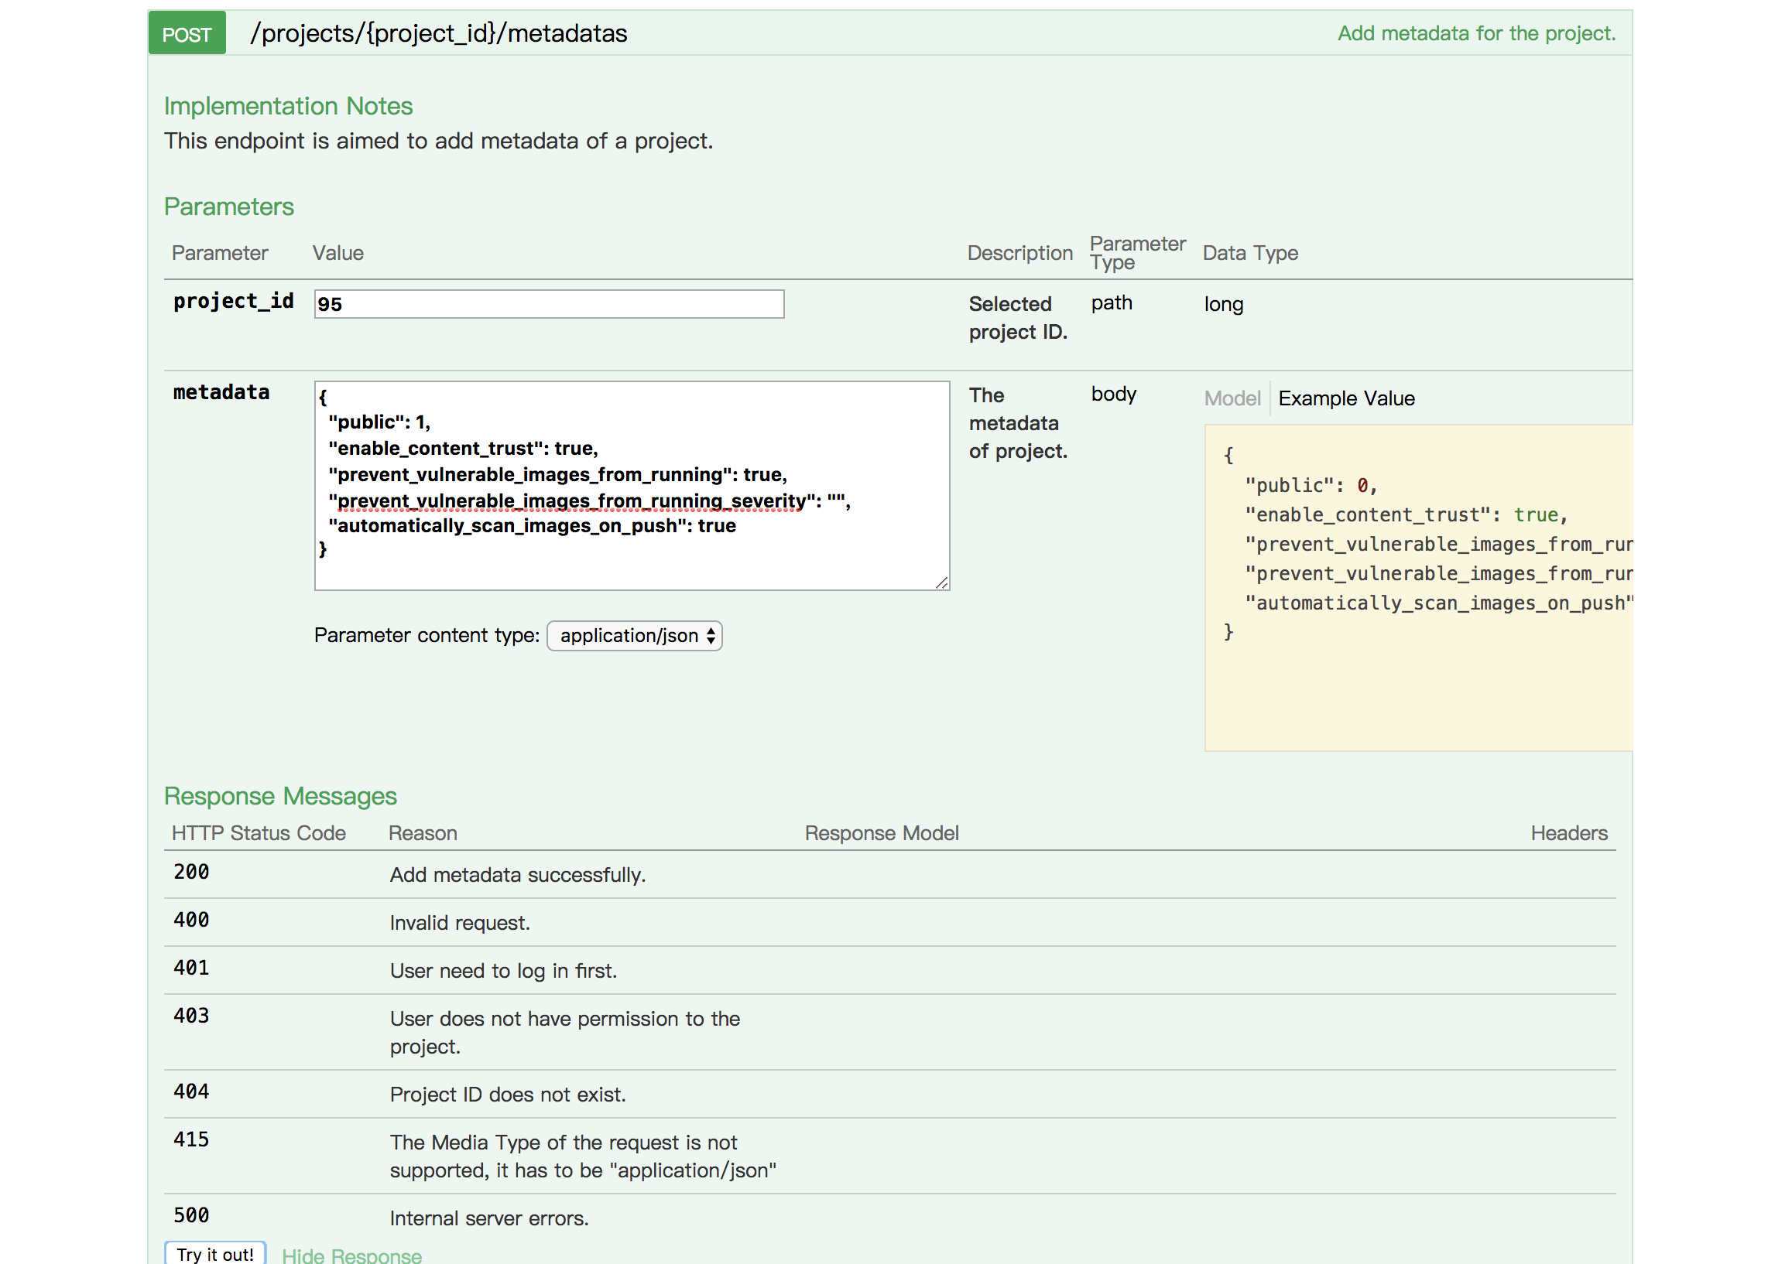
Task: Click the 'public' line in example JSON
Action: click(1310, 485)
